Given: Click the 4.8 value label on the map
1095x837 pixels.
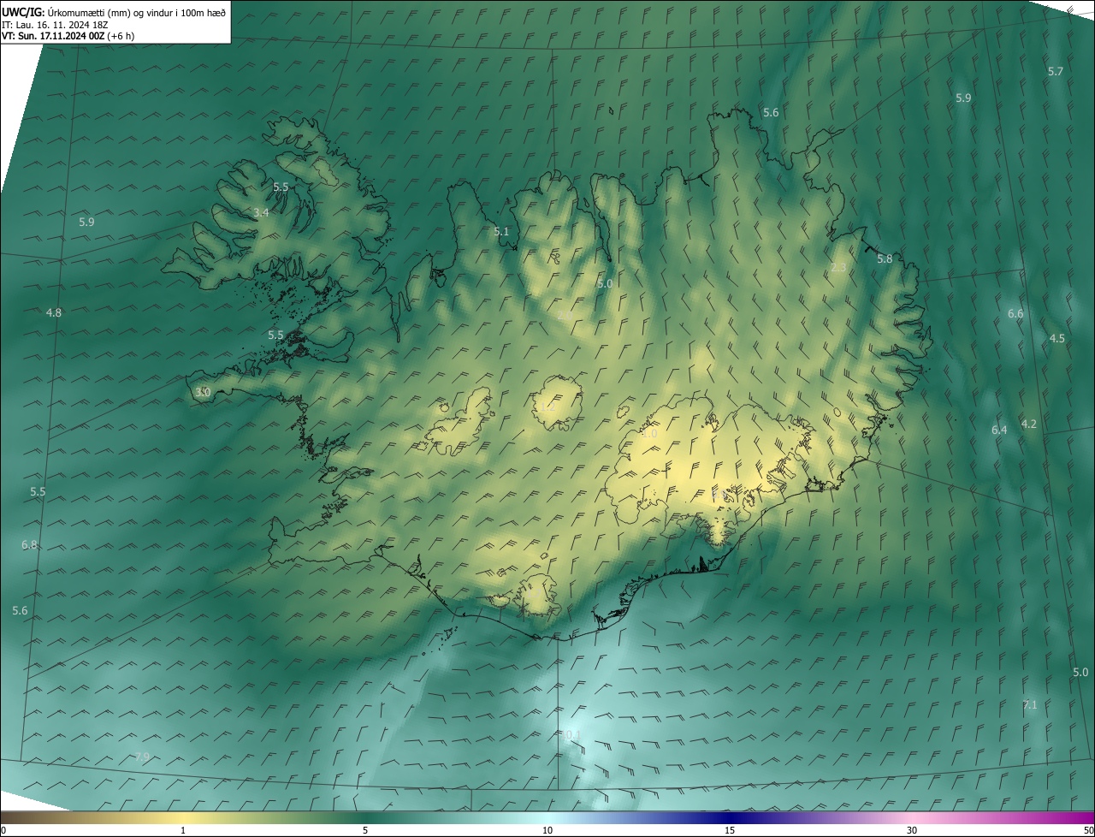Looking at the screenshot, I should 54,312.
